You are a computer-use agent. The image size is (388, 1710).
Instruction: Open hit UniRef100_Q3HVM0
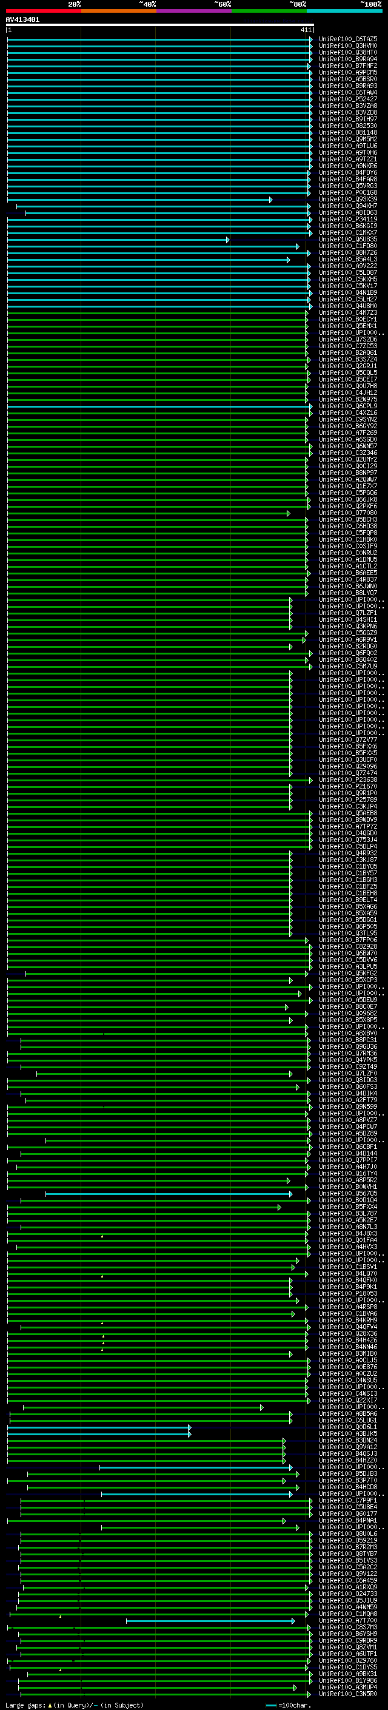[x=348, y=46]
